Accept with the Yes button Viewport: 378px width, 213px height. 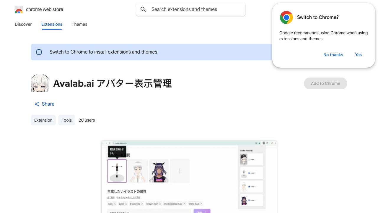point(359,55)
